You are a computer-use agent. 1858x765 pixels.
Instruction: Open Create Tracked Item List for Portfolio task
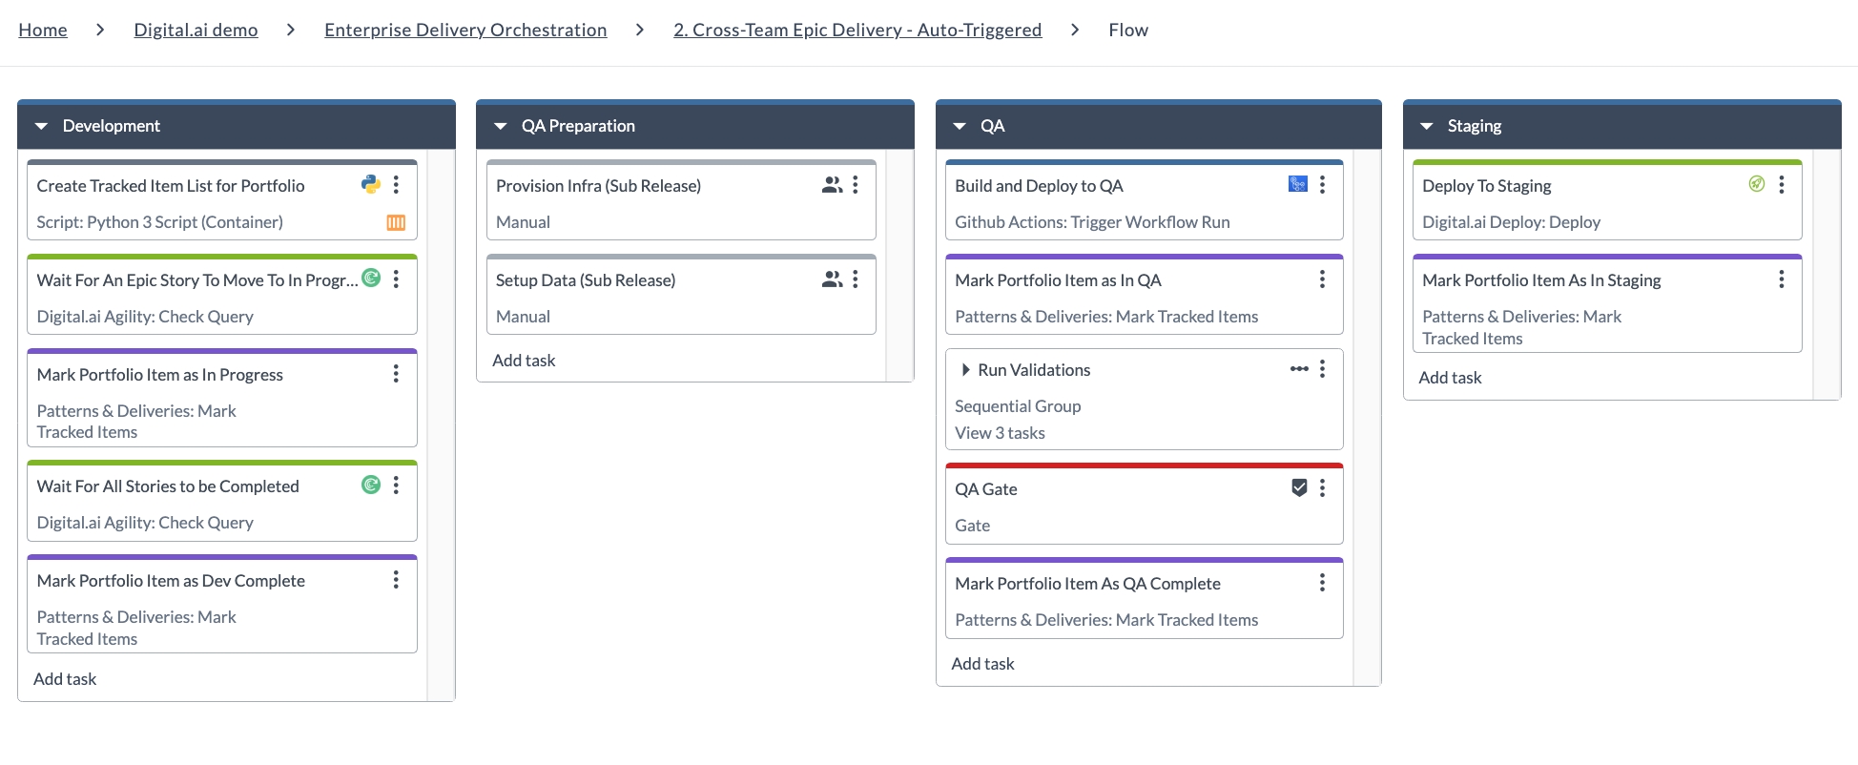[x=171, y=186]
